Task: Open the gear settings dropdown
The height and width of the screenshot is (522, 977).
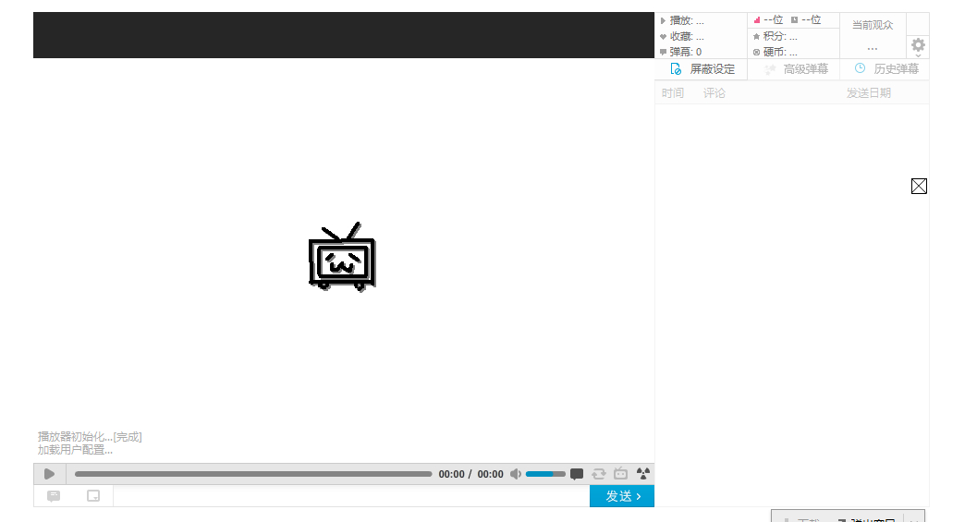Action: 918,45
